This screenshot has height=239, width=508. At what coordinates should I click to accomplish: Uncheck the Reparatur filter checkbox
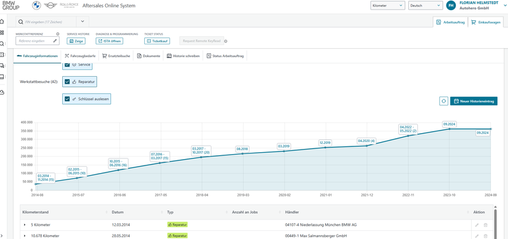[67, 82]
